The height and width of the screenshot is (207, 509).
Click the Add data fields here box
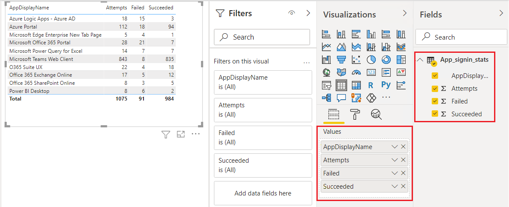[x=263, y=193]
